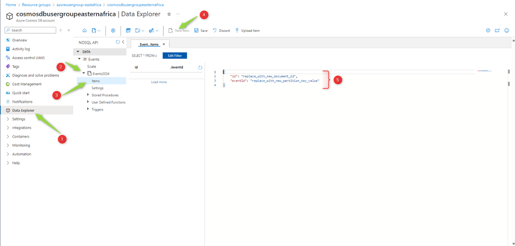Open Diagnose and solve problems

[x=36, y=75]
